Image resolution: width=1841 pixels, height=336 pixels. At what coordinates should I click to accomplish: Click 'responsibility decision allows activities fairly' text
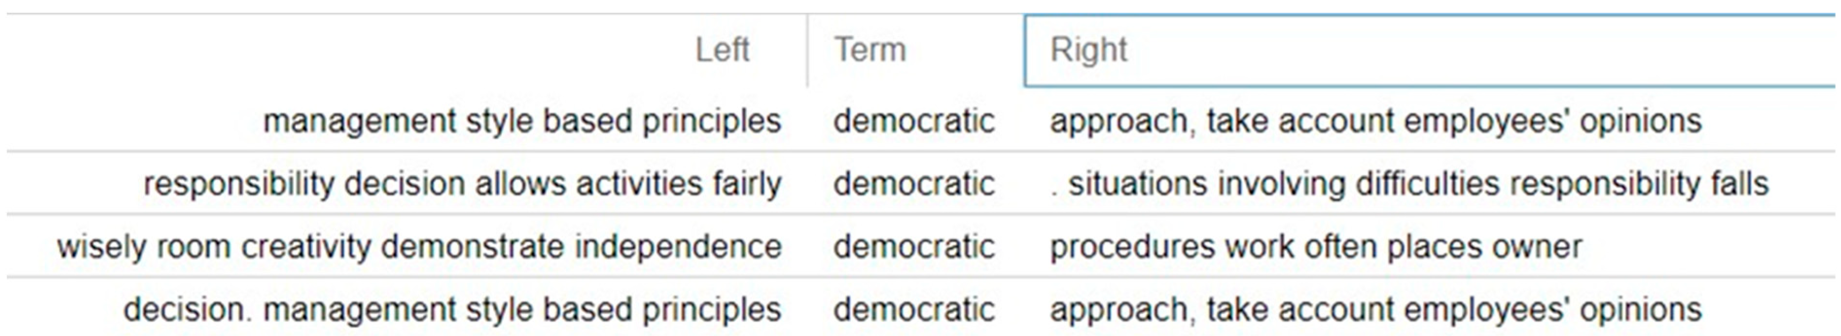[x=462, y=184]
